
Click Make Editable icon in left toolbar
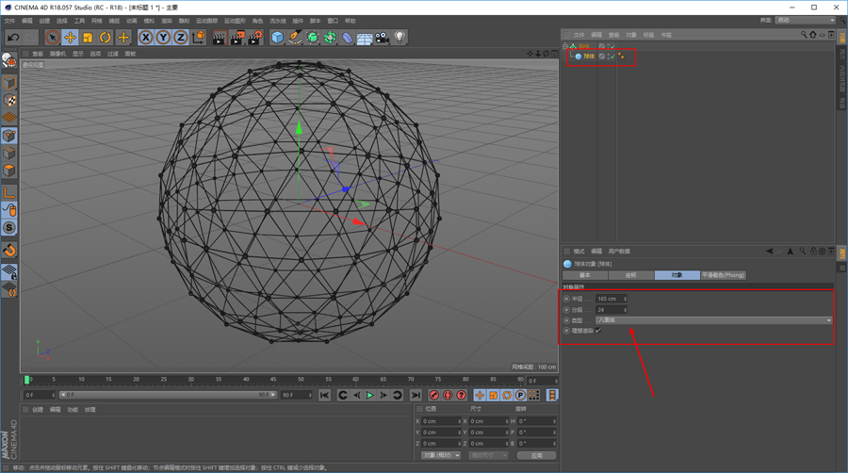9,60
